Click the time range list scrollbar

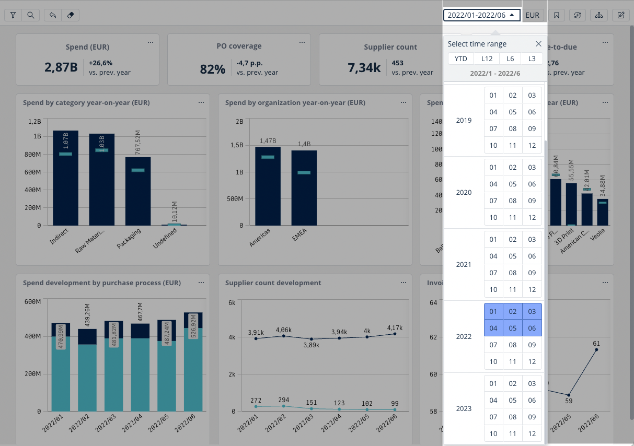pos(545,261)
